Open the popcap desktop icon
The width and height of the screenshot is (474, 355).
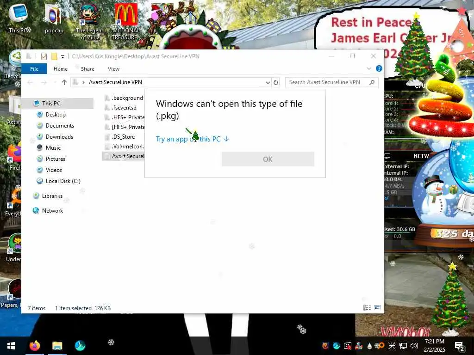(54, 18)
